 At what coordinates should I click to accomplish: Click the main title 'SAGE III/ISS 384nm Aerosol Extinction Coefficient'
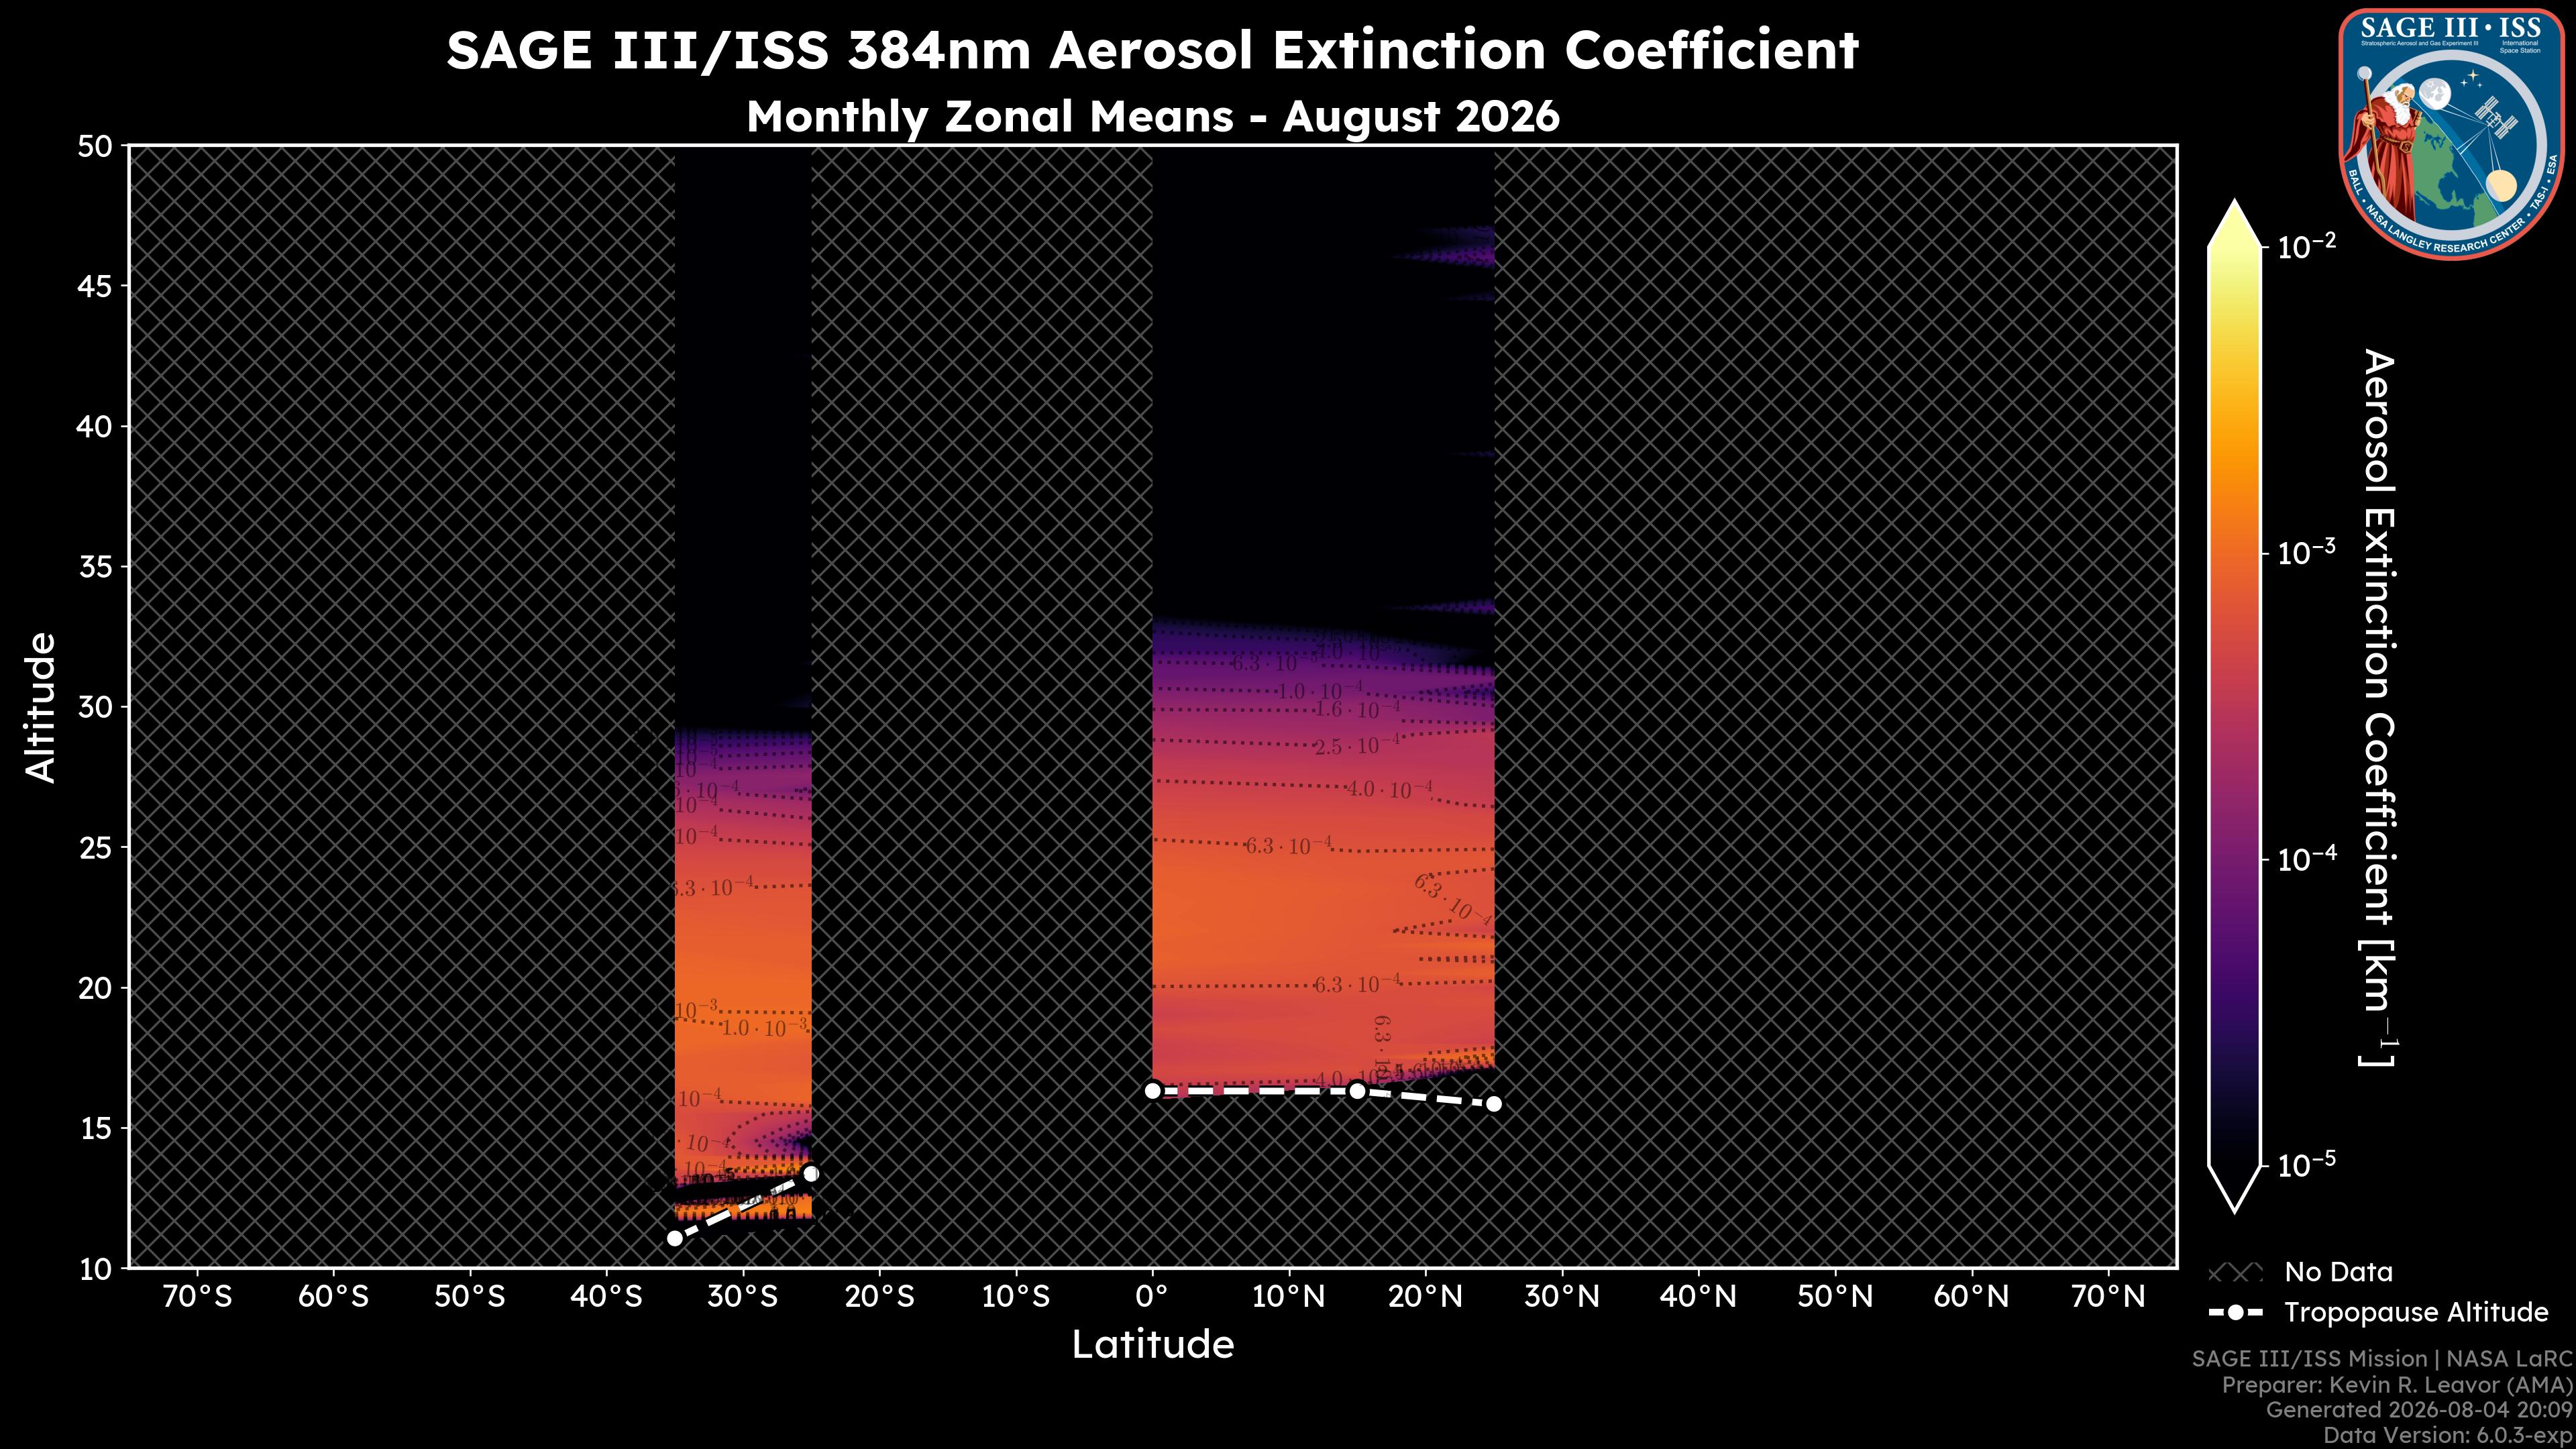point(1152,50)
